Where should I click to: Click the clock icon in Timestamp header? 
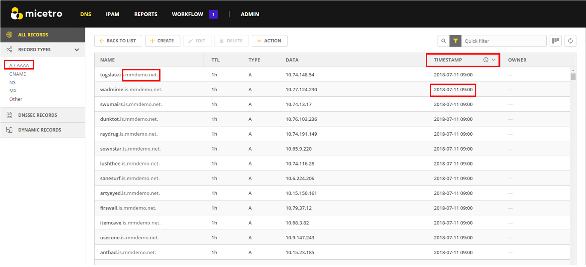(486, 60)
